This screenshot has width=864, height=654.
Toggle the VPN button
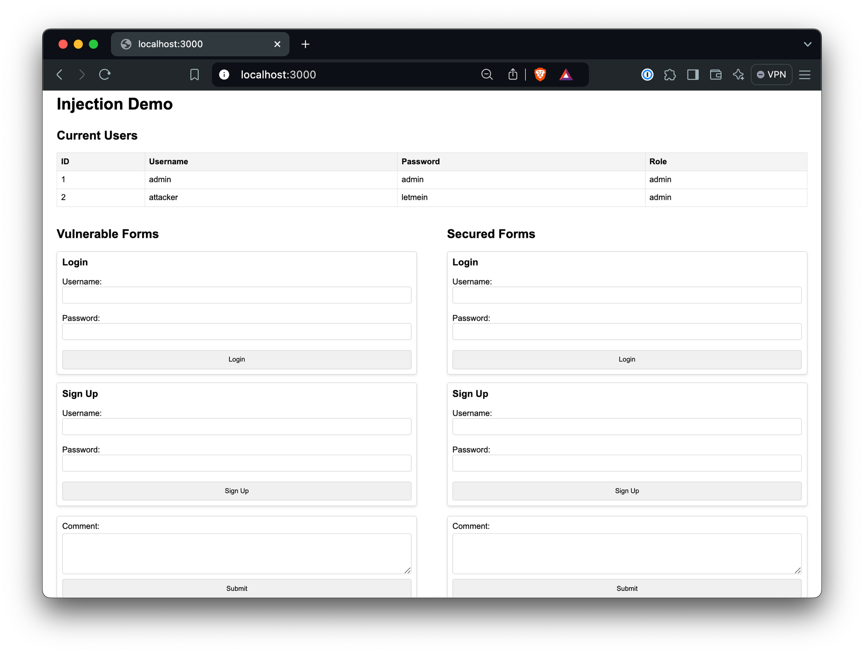pos(772,75)
